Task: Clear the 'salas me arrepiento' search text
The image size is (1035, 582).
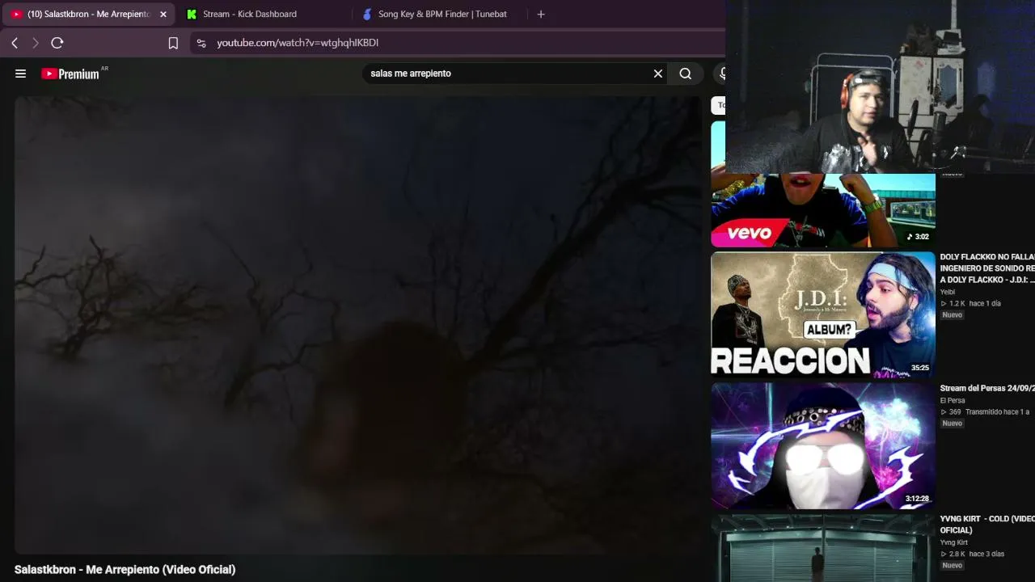Action: (658, 74)
